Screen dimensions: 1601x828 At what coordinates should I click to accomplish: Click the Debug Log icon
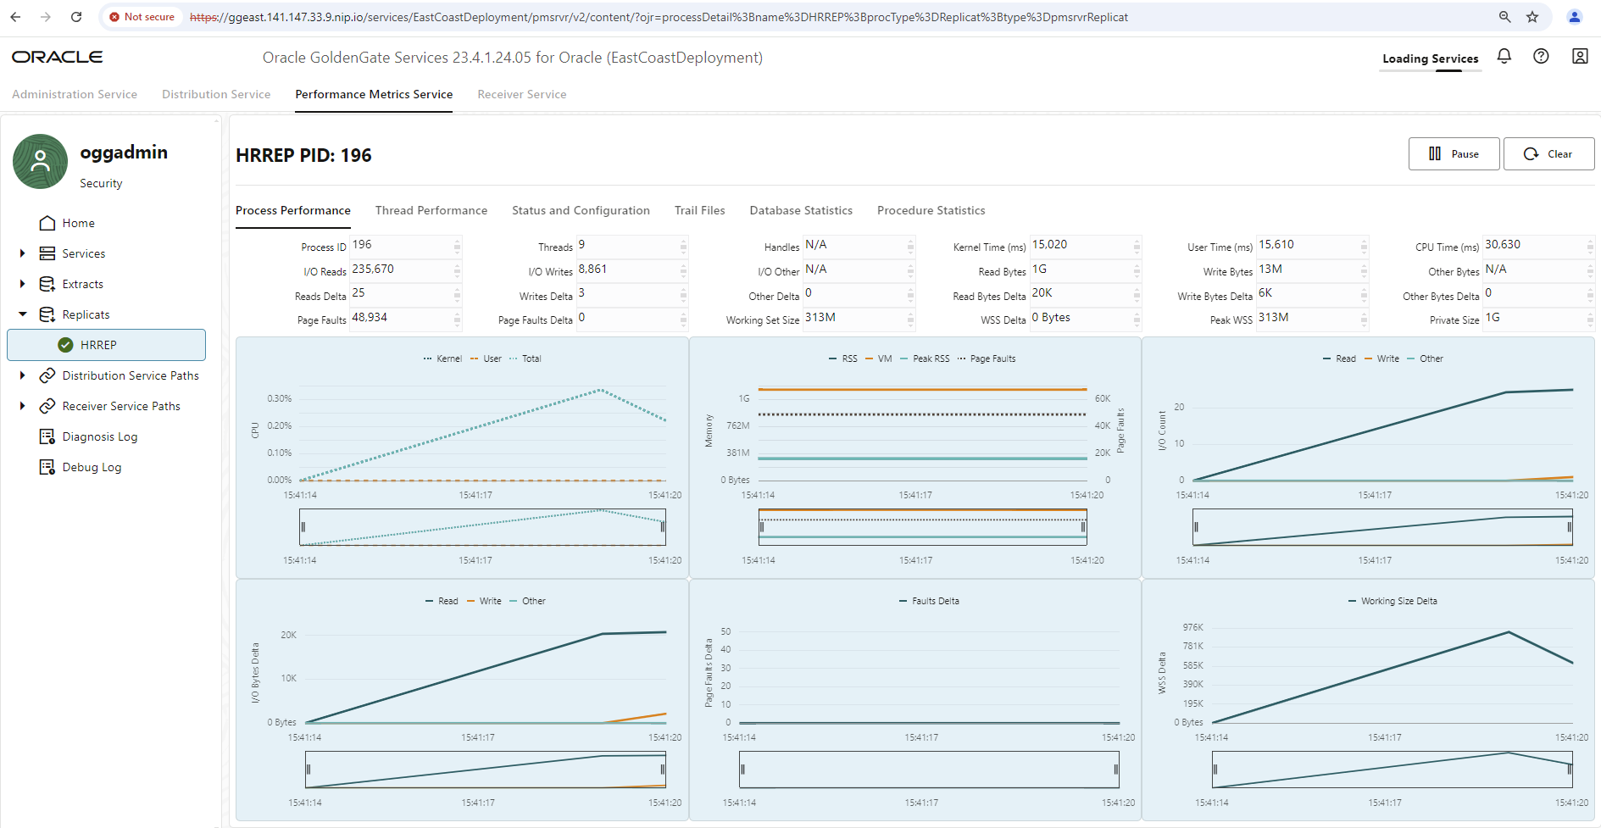(47, 467)
